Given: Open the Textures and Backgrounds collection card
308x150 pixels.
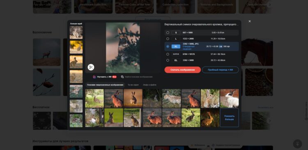Looking at the screenshot, I should (x=217, y=7).
